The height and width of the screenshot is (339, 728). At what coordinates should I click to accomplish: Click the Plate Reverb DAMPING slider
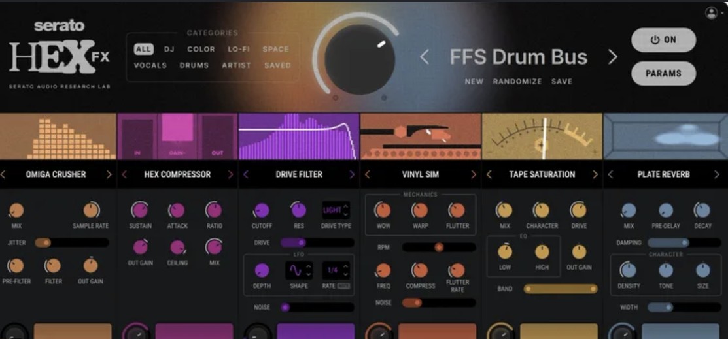684,242
